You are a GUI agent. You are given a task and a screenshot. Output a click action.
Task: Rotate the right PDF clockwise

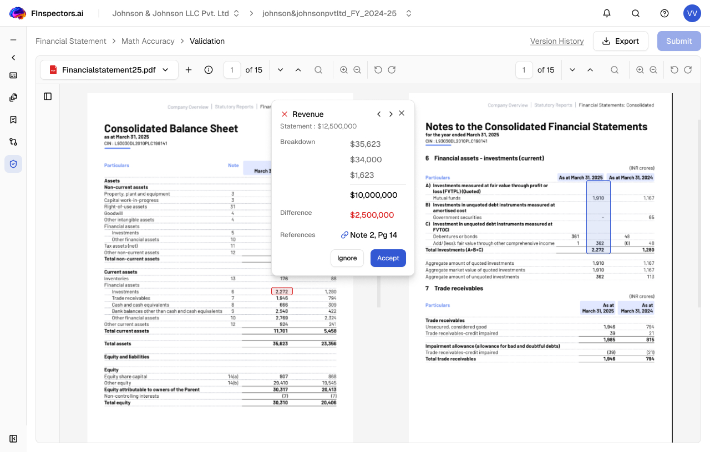tap(688, 70)
